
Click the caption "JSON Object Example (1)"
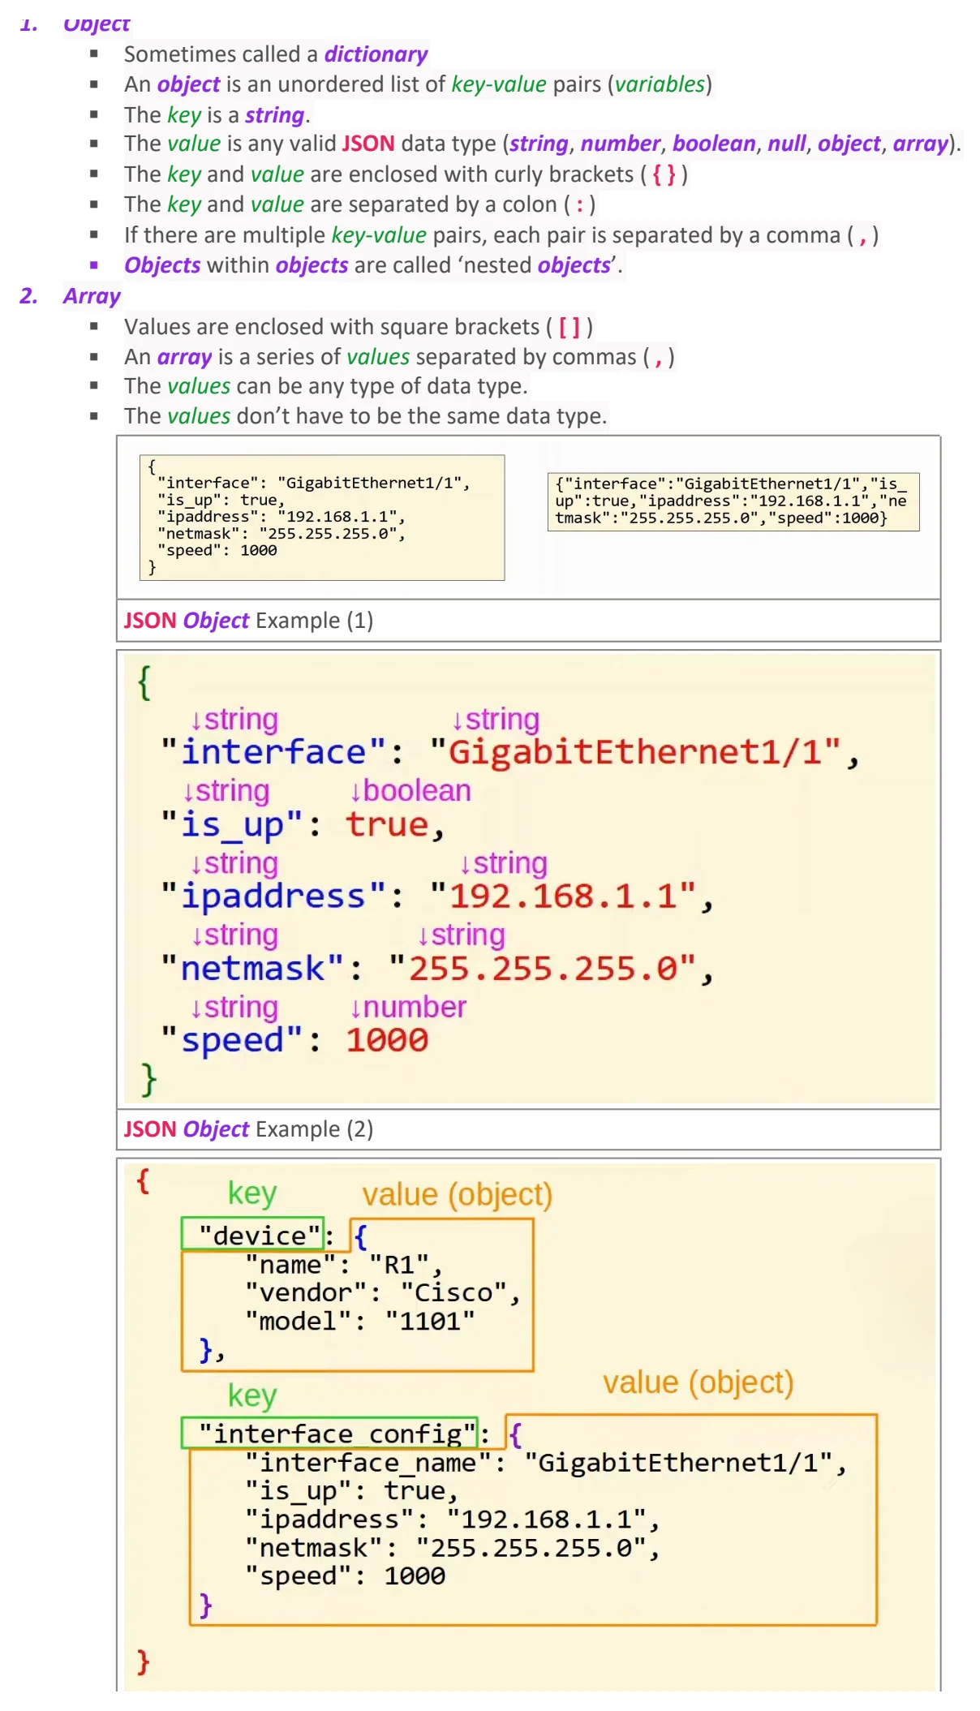tap(248, 621)
